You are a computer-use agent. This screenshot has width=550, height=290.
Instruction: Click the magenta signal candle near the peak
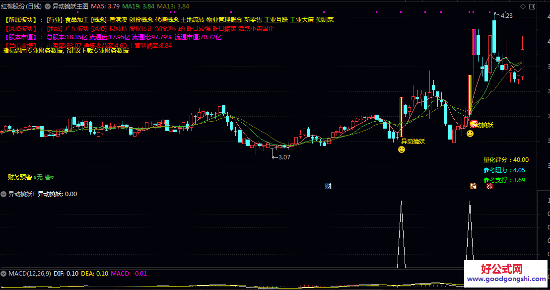point(474,42)
